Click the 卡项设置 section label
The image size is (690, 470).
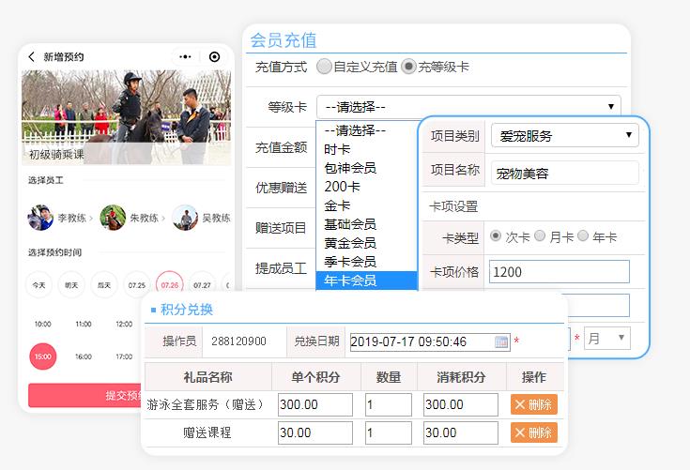tap(453, 206)
